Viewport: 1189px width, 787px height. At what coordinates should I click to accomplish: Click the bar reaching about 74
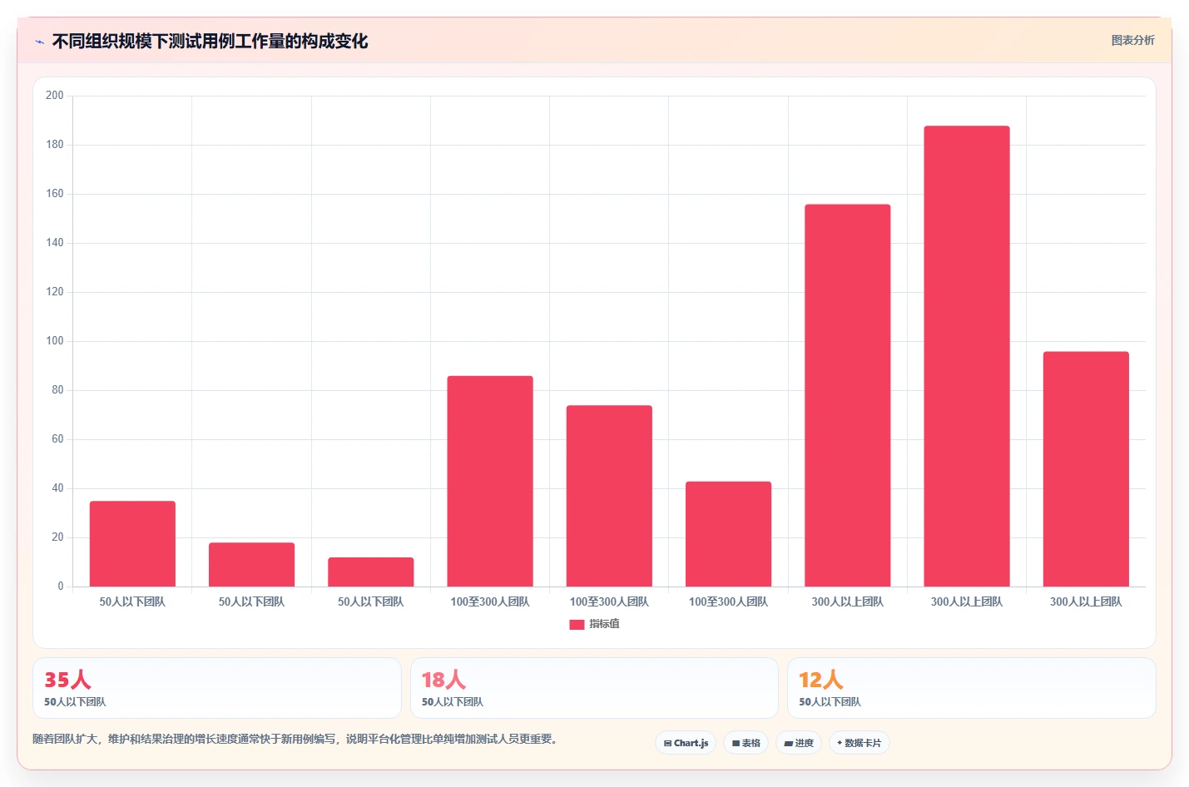coord(609,496)
